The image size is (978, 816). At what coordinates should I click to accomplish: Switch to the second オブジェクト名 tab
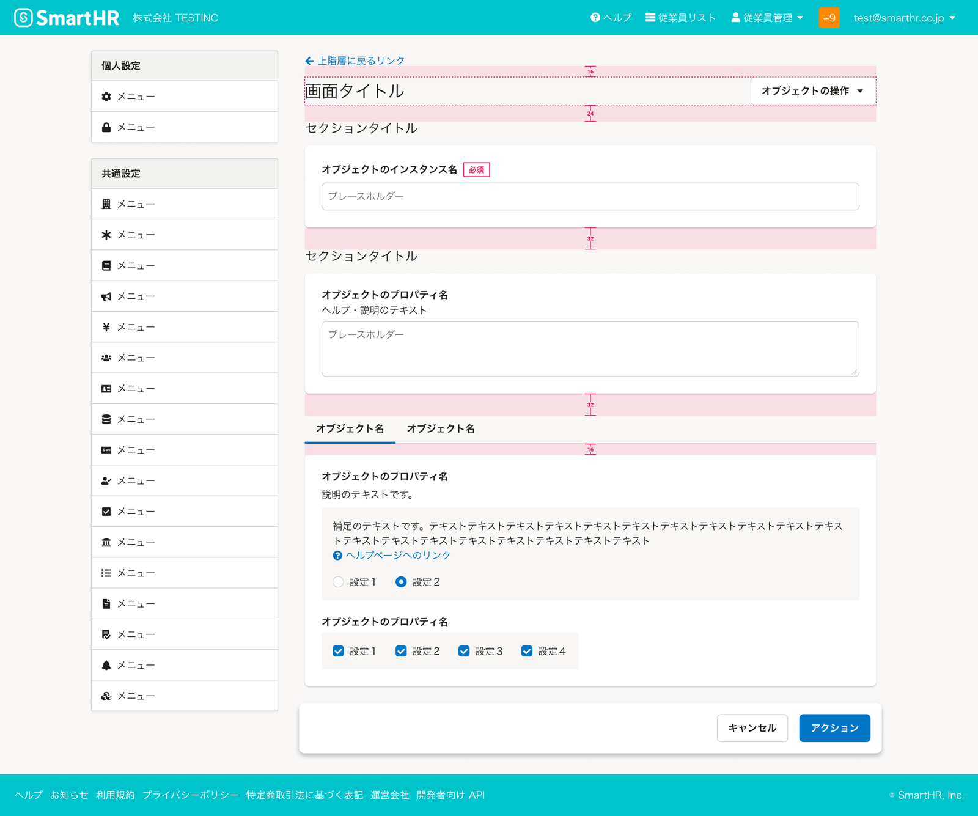pyautogui.click(x=441, y=429)
